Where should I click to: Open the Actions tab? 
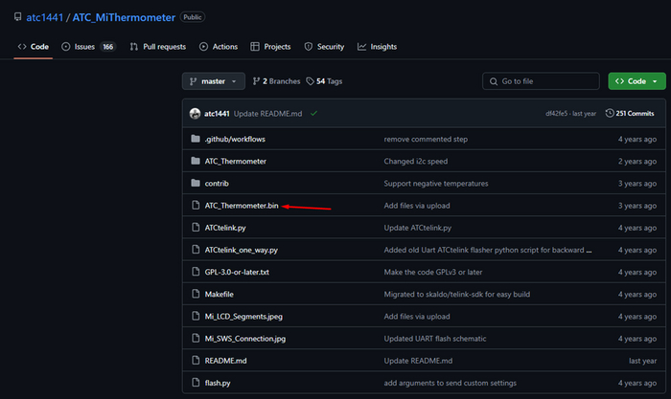pos(219,47)
